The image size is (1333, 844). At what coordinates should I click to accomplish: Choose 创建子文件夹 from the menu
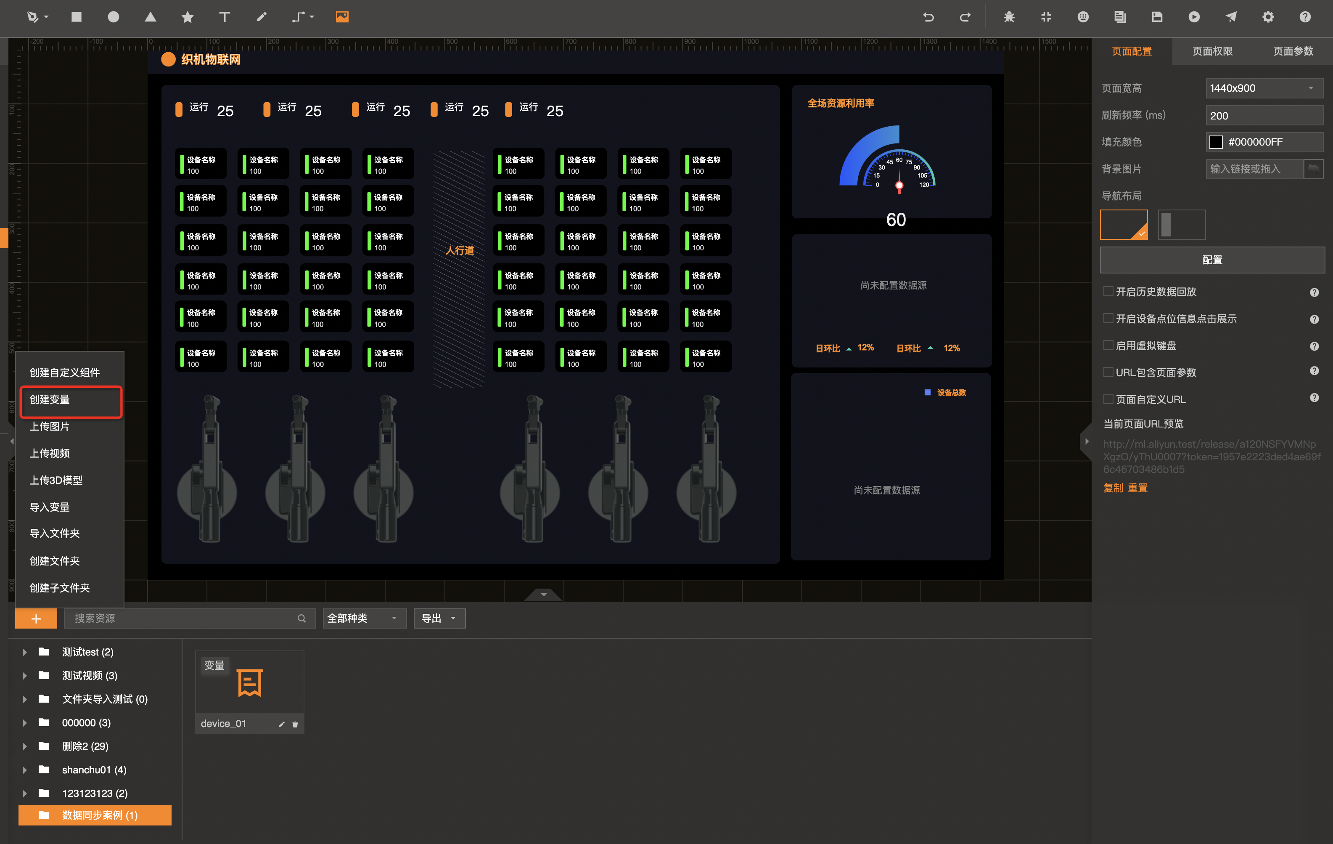pyautogui.click(x=70, y=588)
